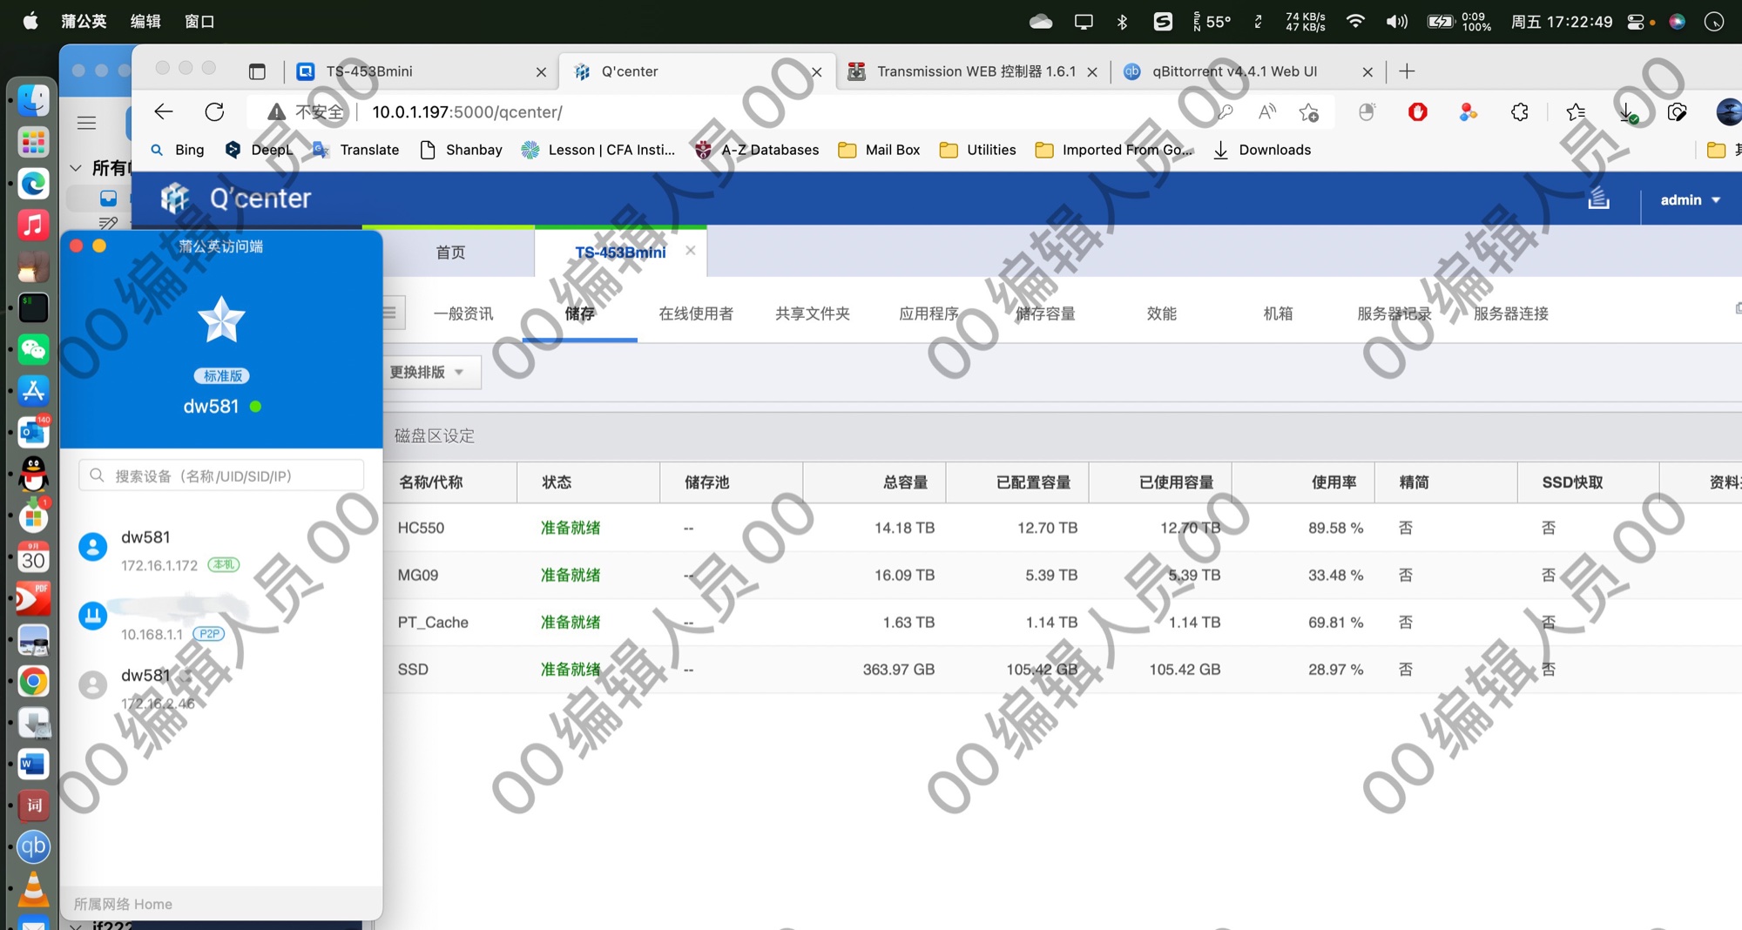Open the 窗口 menu in menu bar
This screenshot has width=1742, height=930.
(199, 21)
